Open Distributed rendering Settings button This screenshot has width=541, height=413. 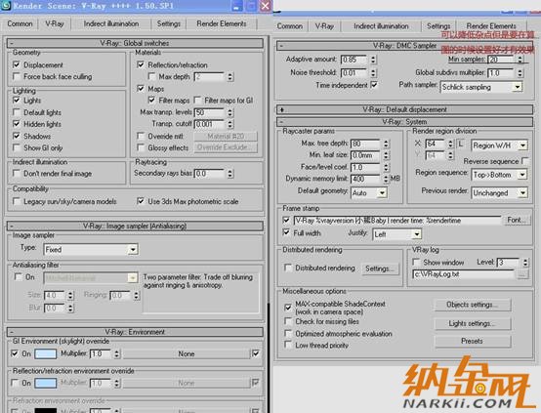click(x=380, y=268)
